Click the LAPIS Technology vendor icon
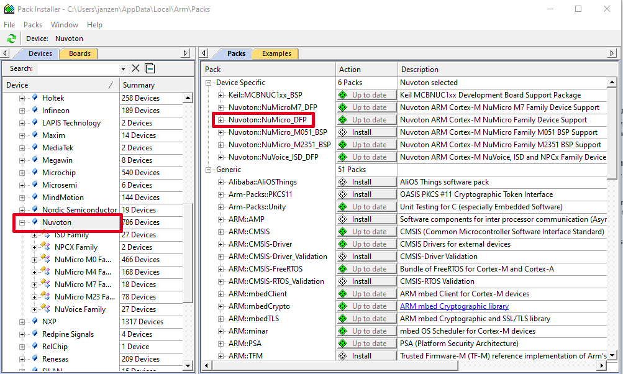Screen dimensions: 623x374 [35, 122]
